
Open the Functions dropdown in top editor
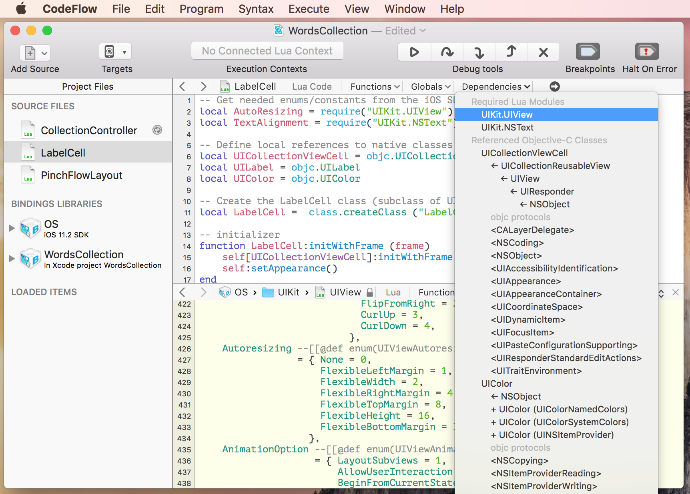coord(375,86)
